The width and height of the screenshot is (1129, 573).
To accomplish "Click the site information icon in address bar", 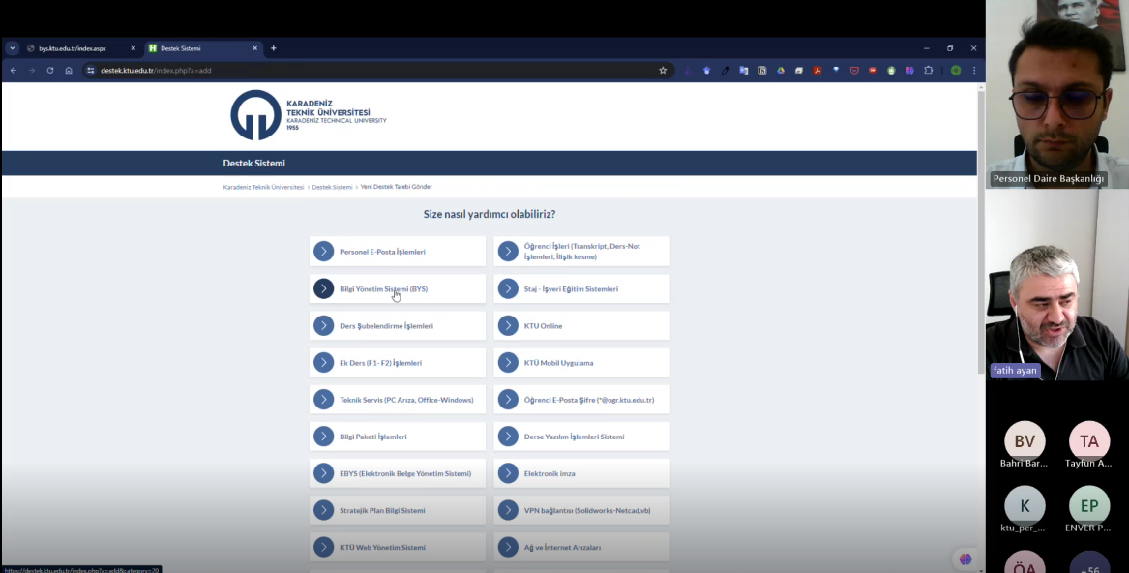I will [x=91, y=70].
